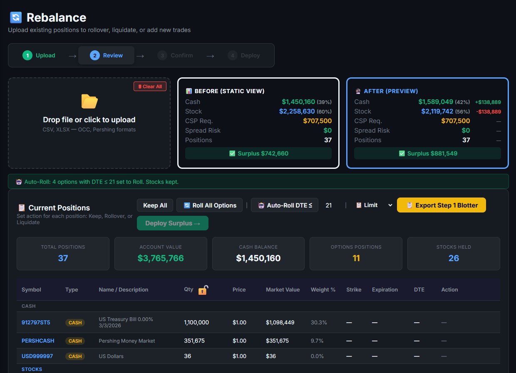Click Roll All Options button
Screen dimensions: 516x373
209,205
